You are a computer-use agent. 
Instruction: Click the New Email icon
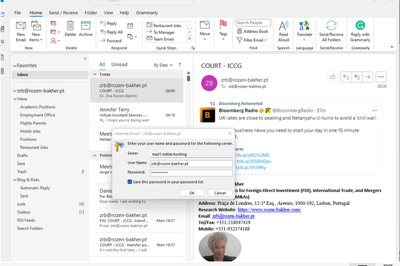click(x=21, y=26)
